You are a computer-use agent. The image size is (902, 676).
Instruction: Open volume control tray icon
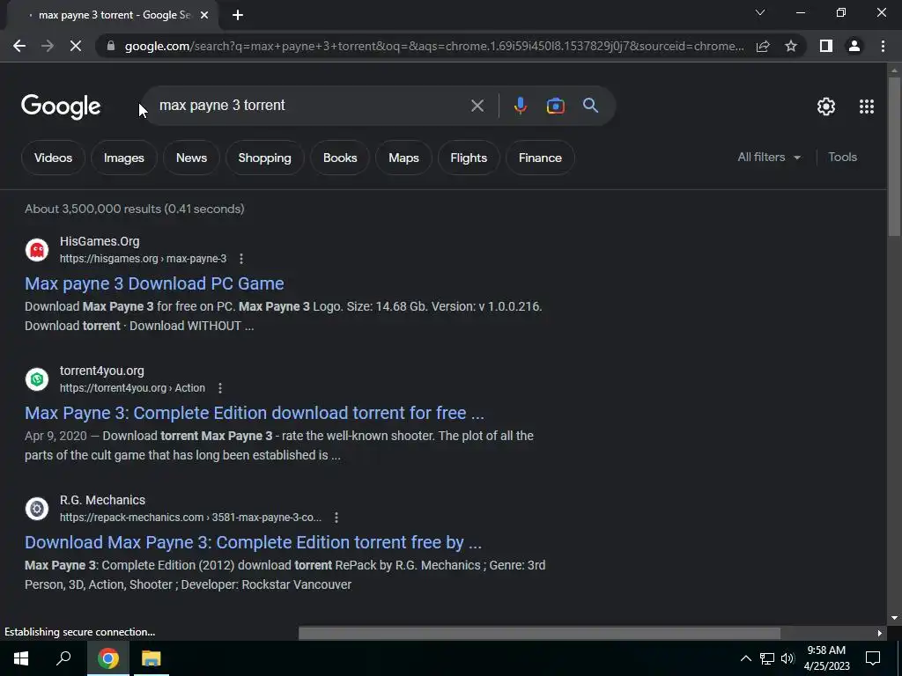787,658
